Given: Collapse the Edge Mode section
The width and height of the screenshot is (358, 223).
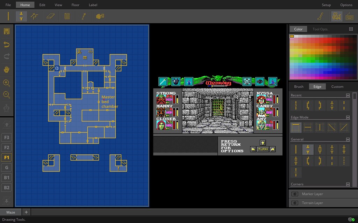Looking at the screenshot, I should pos(348,117).
